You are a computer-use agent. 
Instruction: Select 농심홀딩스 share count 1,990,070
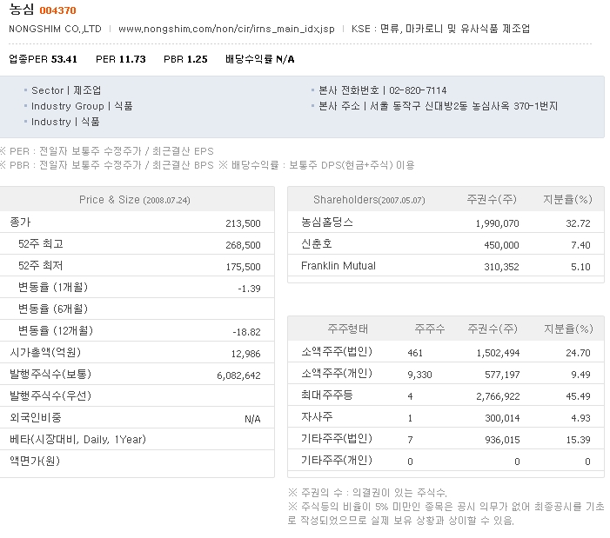pos(497,223)
